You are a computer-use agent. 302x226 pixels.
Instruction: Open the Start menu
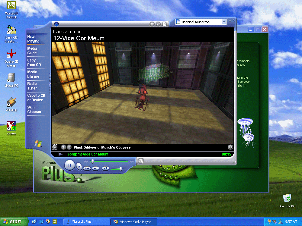(14, 221)
